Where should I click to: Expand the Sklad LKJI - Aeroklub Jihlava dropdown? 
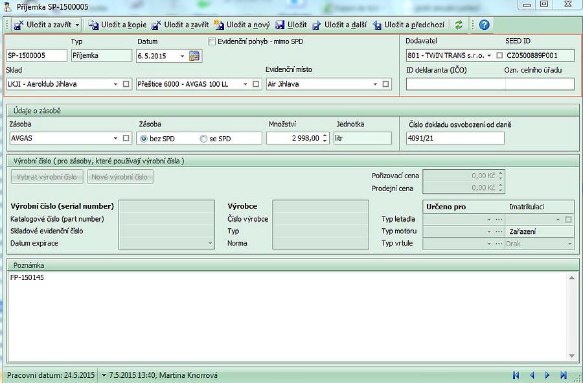[x=116, y=84]
